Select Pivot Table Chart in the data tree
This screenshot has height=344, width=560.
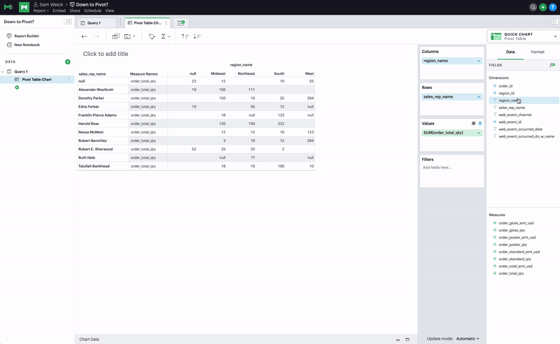(36, 80)
